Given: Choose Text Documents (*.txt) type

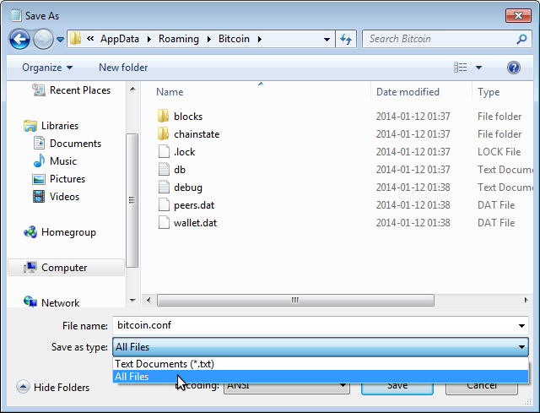Looking at the screenshot, I should pyautogui.click(x=321, y=364).
